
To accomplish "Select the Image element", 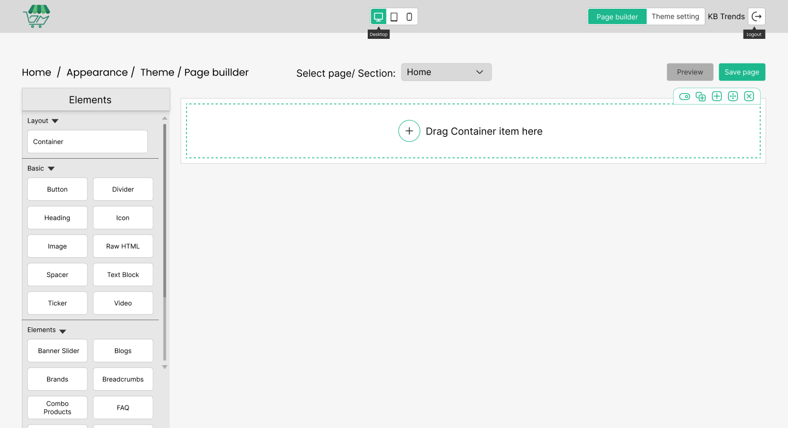I will (57, 246).
